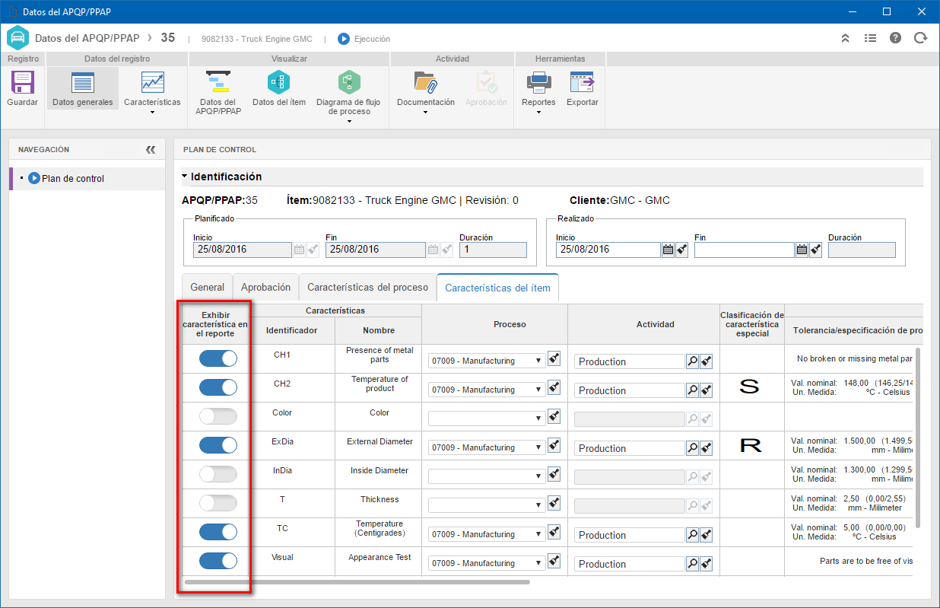Enable report toggle for Color
This screenshot has width=940, height=608.
coord(218,416)
